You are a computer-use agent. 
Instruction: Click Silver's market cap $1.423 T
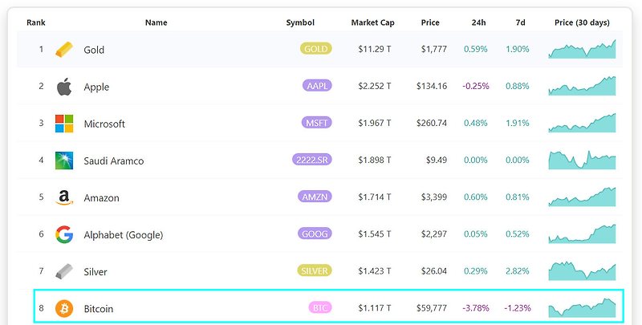pos(374,270)
